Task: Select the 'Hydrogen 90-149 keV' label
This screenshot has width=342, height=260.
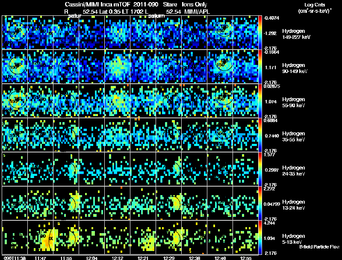Action: [295, 68]
